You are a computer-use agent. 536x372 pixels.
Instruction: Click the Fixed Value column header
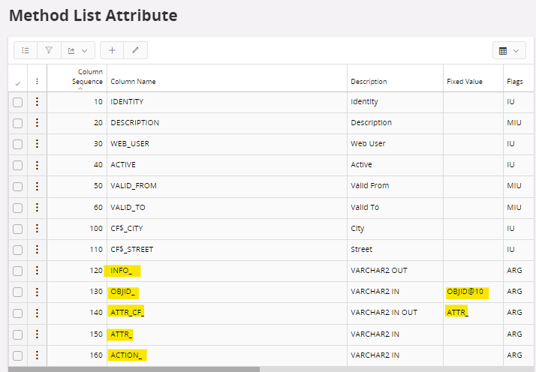[x=464, y=82]
